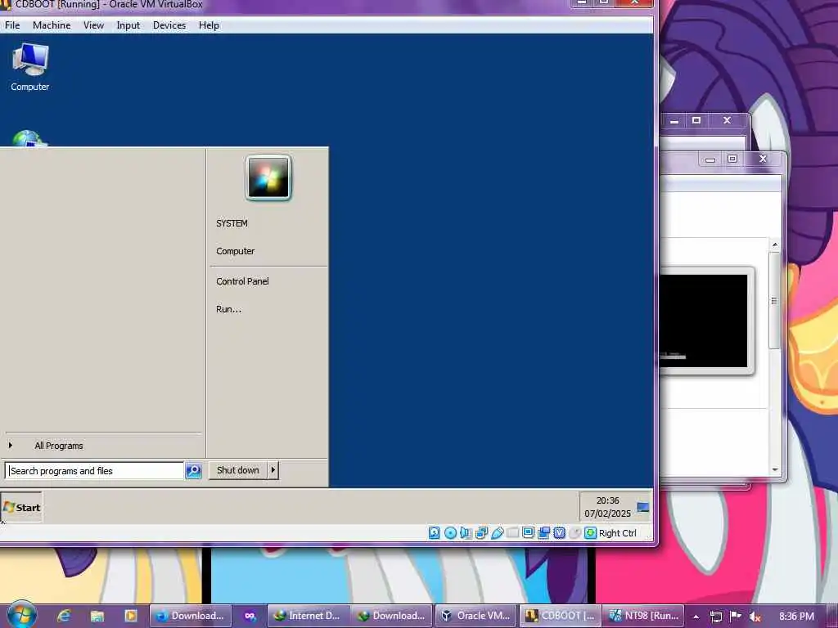
Task: Click the grayed shared folders status icon
Action: pos(512,532)
